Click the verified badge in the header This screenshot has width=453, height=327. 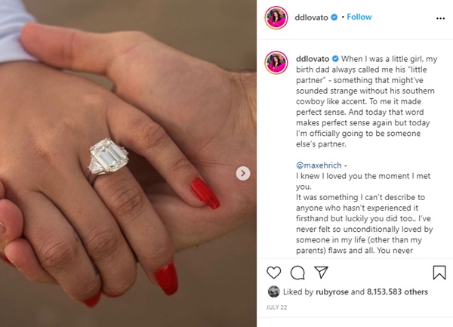334,17
